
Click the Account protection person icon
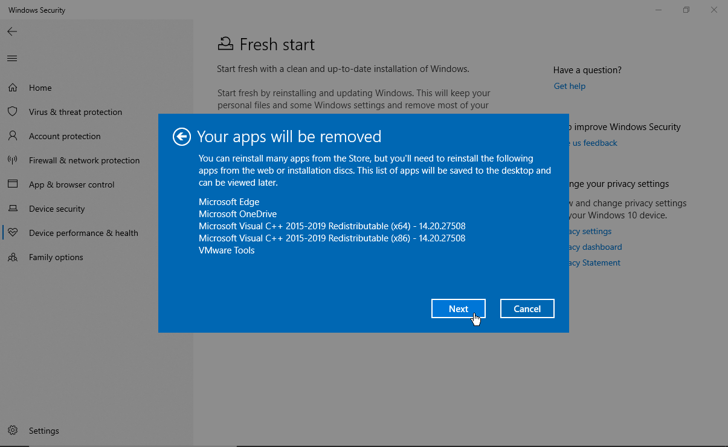(13, 136)
